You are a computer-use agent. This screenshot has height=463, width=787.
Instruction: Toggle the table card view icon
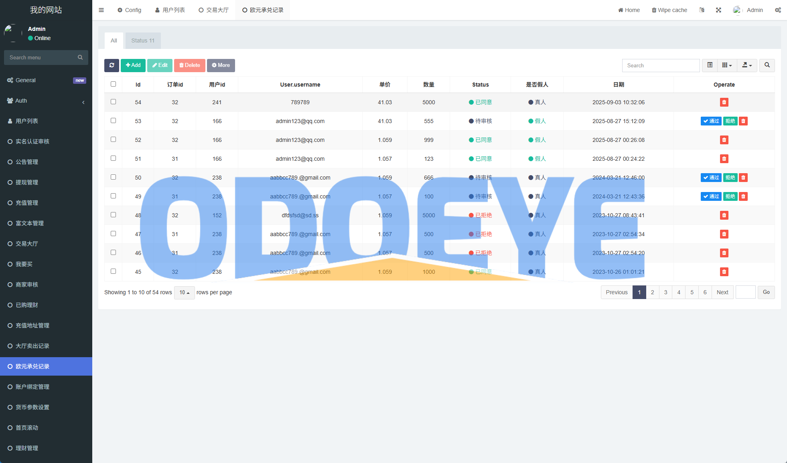click(x=710, y=65)
